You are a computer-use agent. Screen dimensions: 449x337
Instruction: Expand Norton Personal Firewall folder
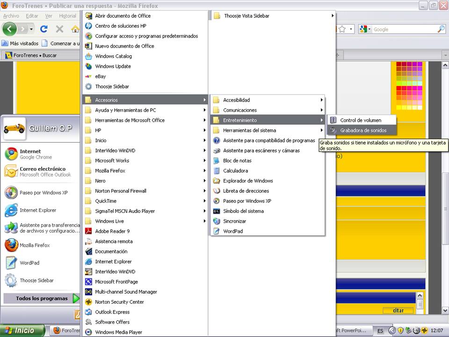click(x=145, y=191)
